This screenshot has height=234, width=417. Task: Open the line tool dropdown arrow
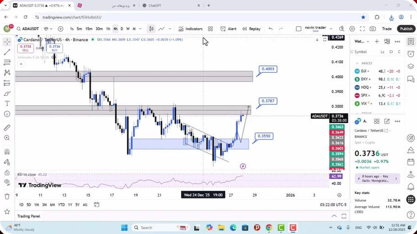click(170, 29)
